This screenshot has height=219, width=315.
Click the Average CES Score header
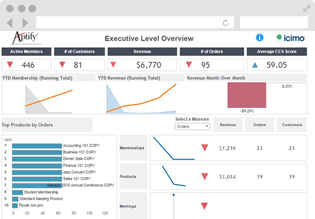click(276, 52)
